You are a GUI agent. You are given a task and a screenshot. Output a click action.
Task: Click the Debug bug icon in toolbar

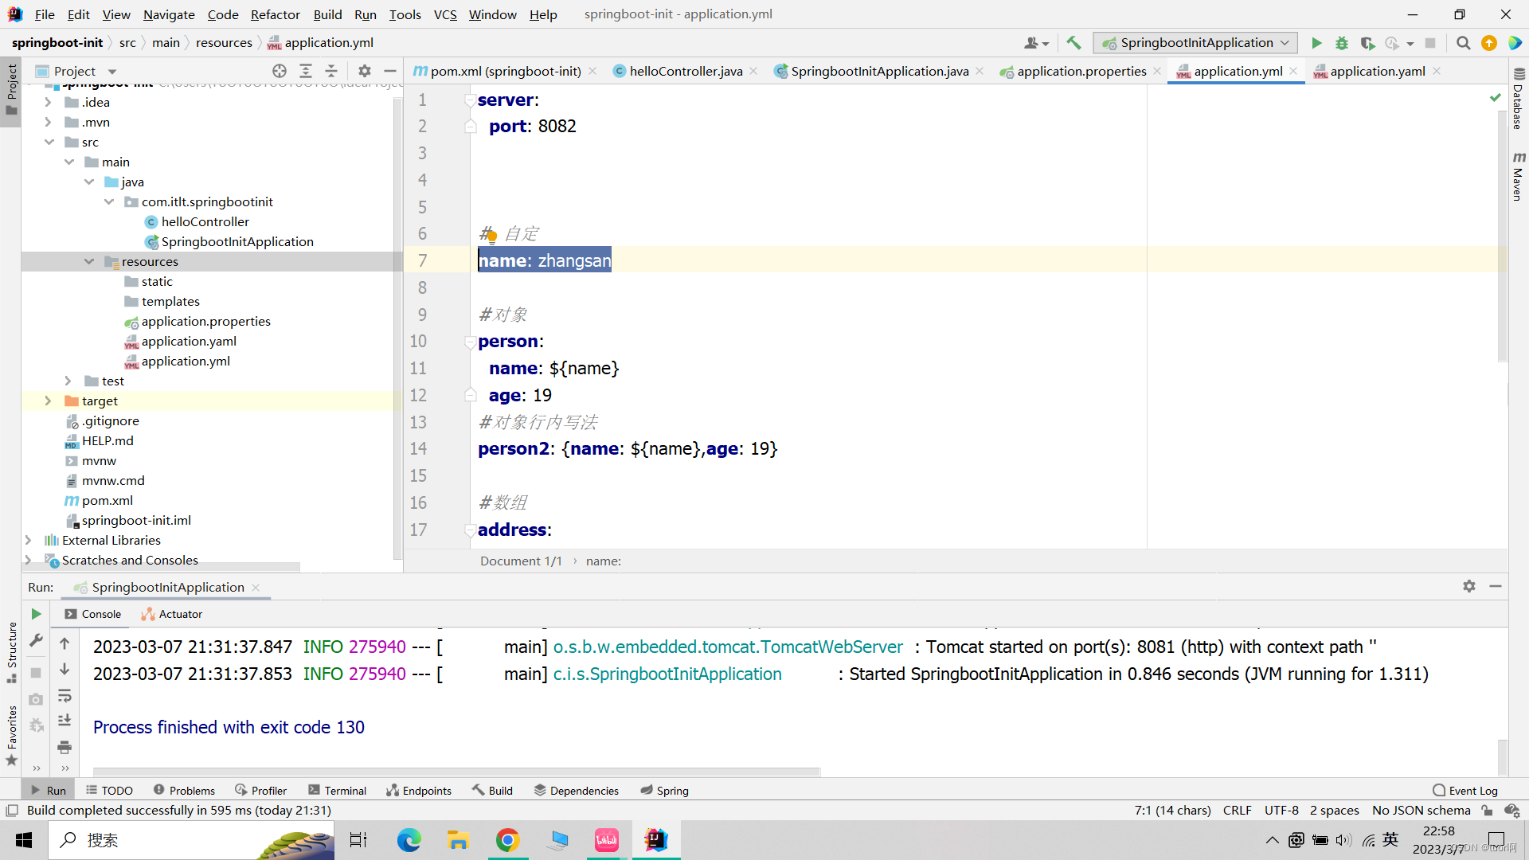[x=1342, y=43]
